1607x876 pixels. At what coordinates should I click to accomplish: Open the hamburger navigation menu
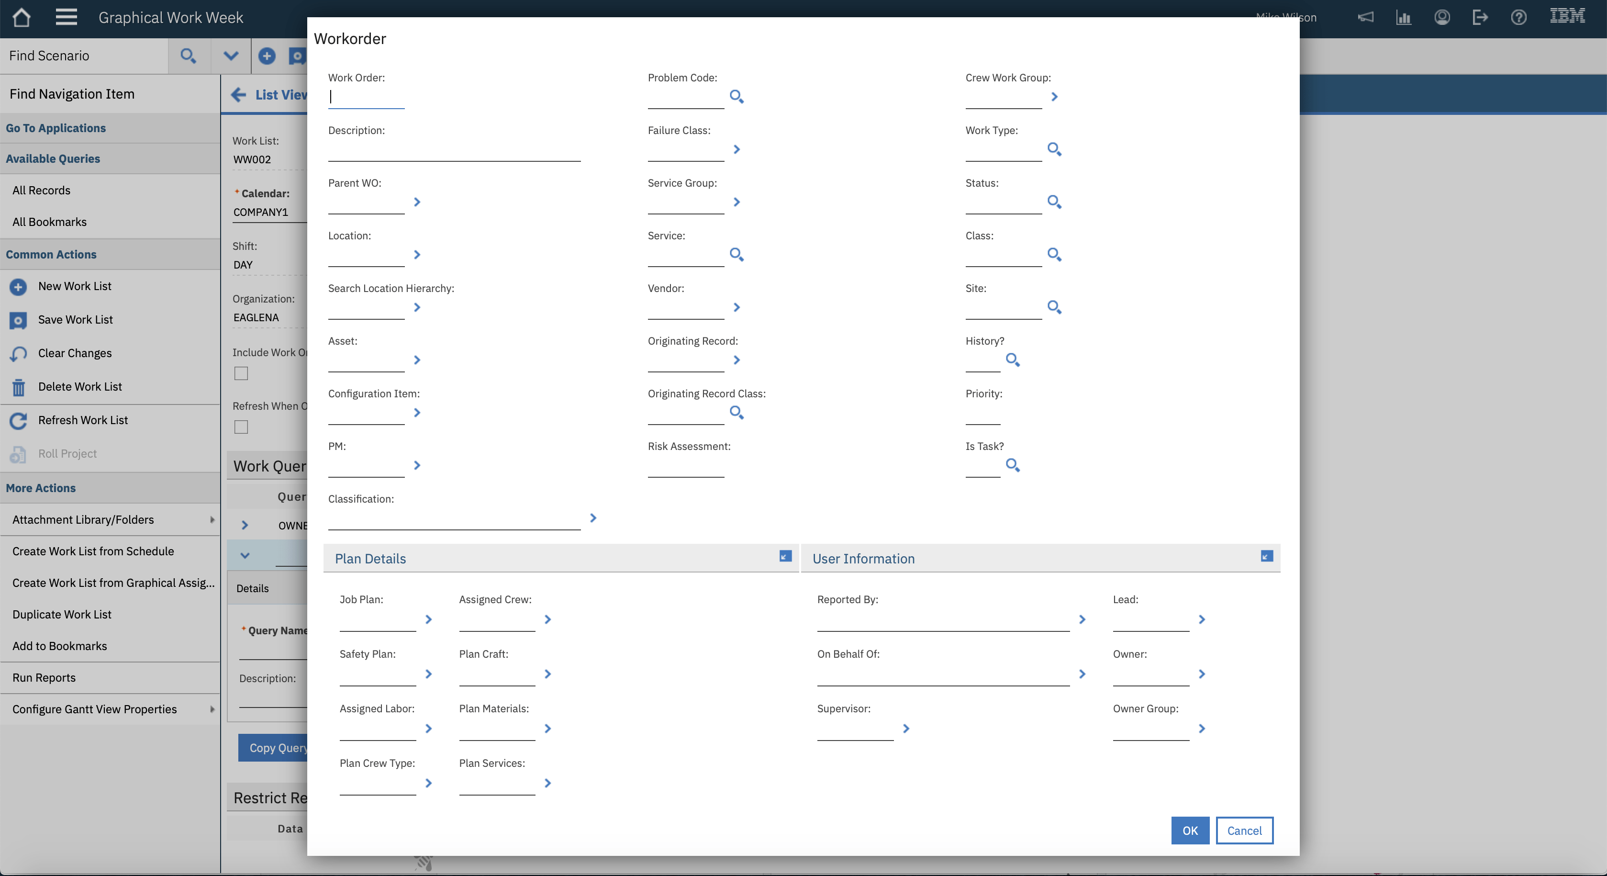[66, 17]
